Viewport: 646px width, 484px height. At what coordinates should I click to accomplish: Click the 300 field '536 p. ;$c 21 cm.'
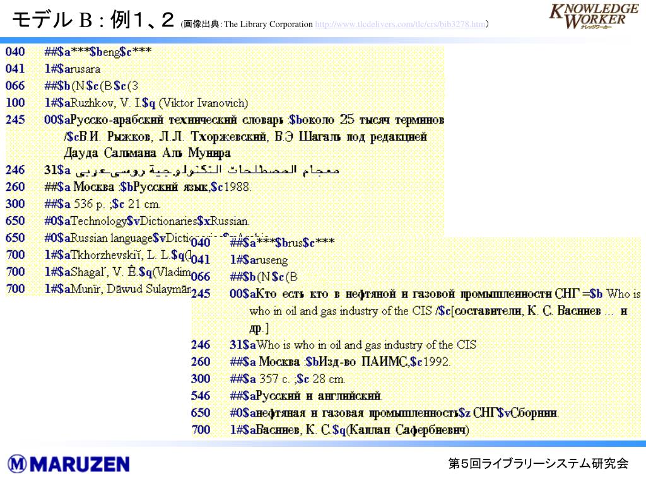click(103, 204)
